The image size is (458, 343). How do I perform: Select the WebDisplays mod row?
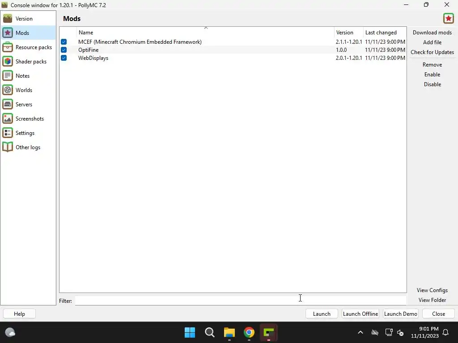point(233,58)
